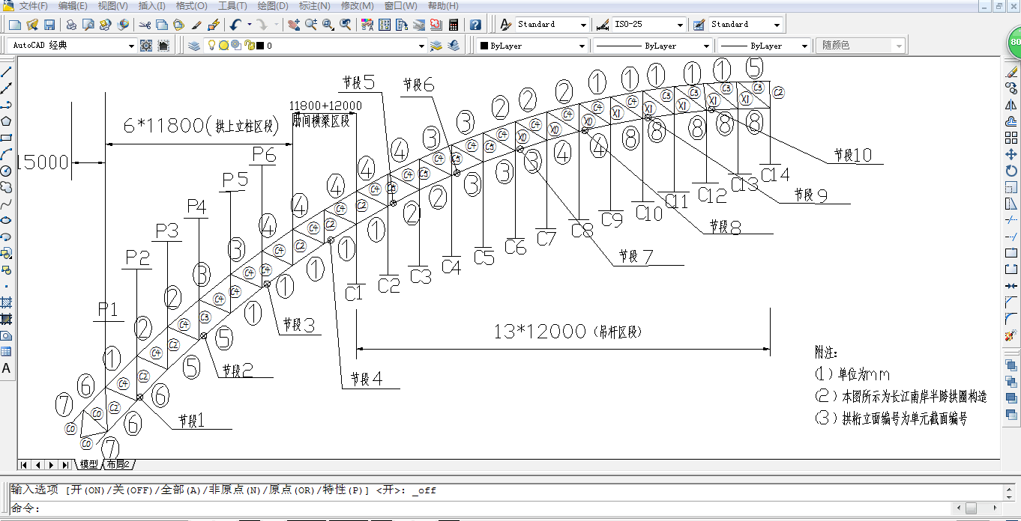Open the 绘图(D) menu
Viewport: 1021px width, 521px height.
point(272,6)
